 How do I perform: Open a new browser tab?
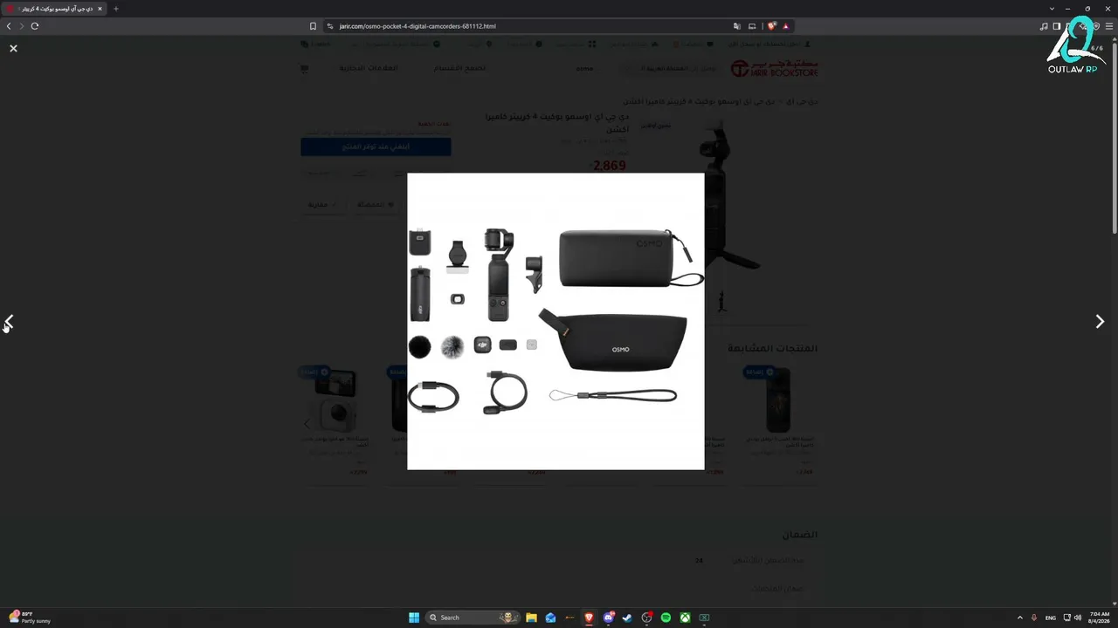click(x=115, y=9)
